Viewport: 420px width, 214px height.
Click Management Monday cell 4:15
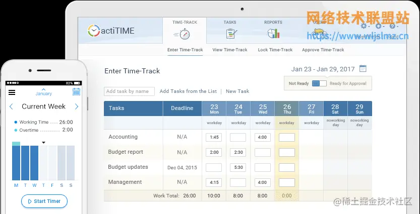coord(214,182)
